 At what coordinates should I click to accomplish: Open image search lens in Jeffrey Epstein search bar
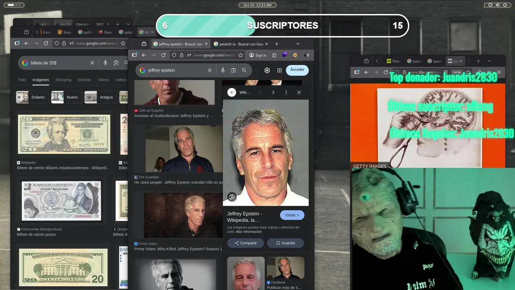(x=233, y=70)
